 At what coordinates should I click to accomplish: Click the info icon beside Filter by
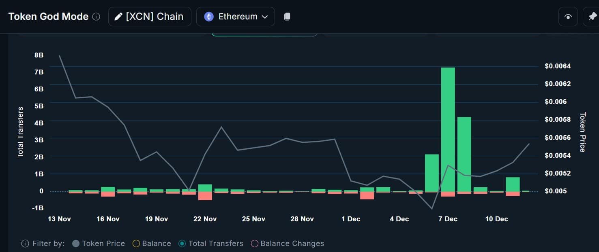click(25, 244)
